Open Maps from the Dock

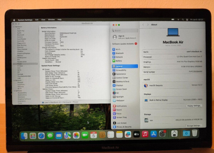tap(67, 135)
